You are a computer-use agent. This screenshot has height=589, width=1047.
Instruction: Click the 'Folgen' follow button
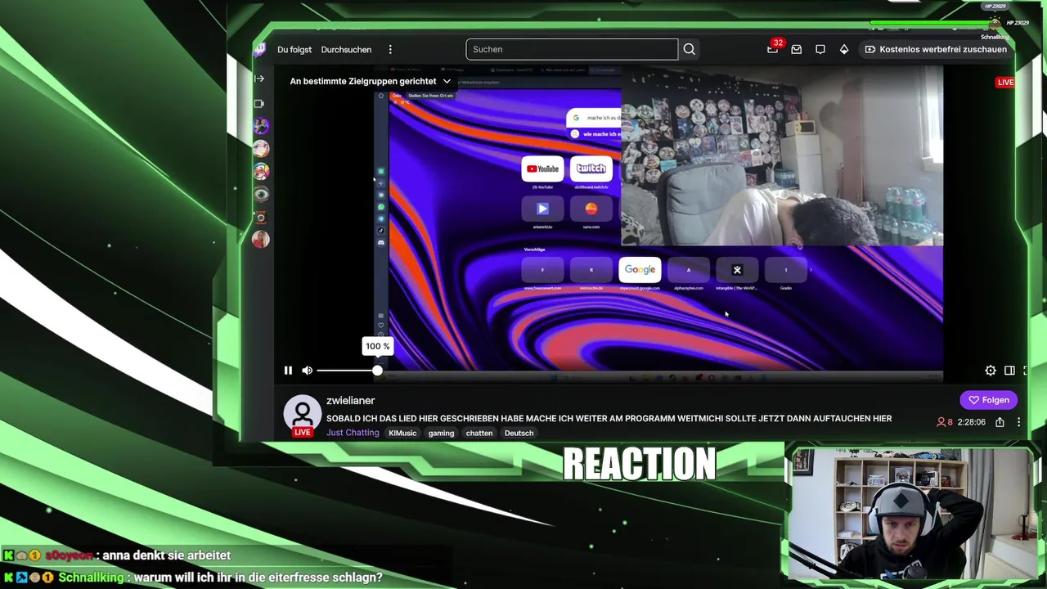pos(988,400)
